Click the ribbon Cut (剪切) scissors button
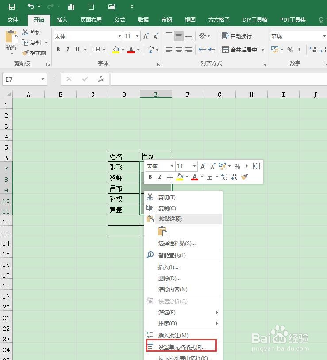The height and width of the screenshot is (360, 327). click(x=31, y=32)
